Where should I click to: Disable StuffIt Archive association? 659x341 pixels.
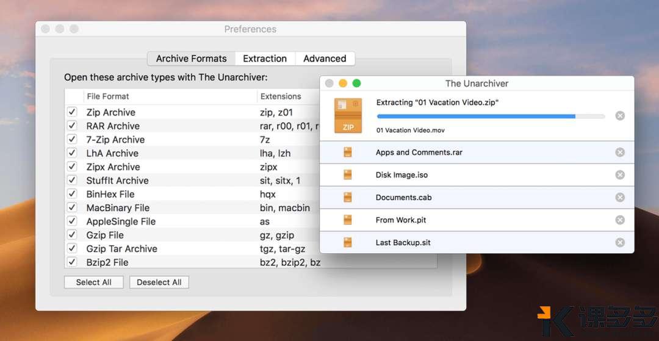pyautogui.click(x=72, y=180)
